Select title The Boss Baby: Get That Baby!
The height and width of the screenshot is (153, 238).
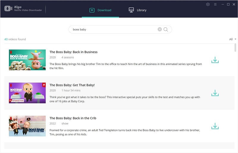pos(72,85)
